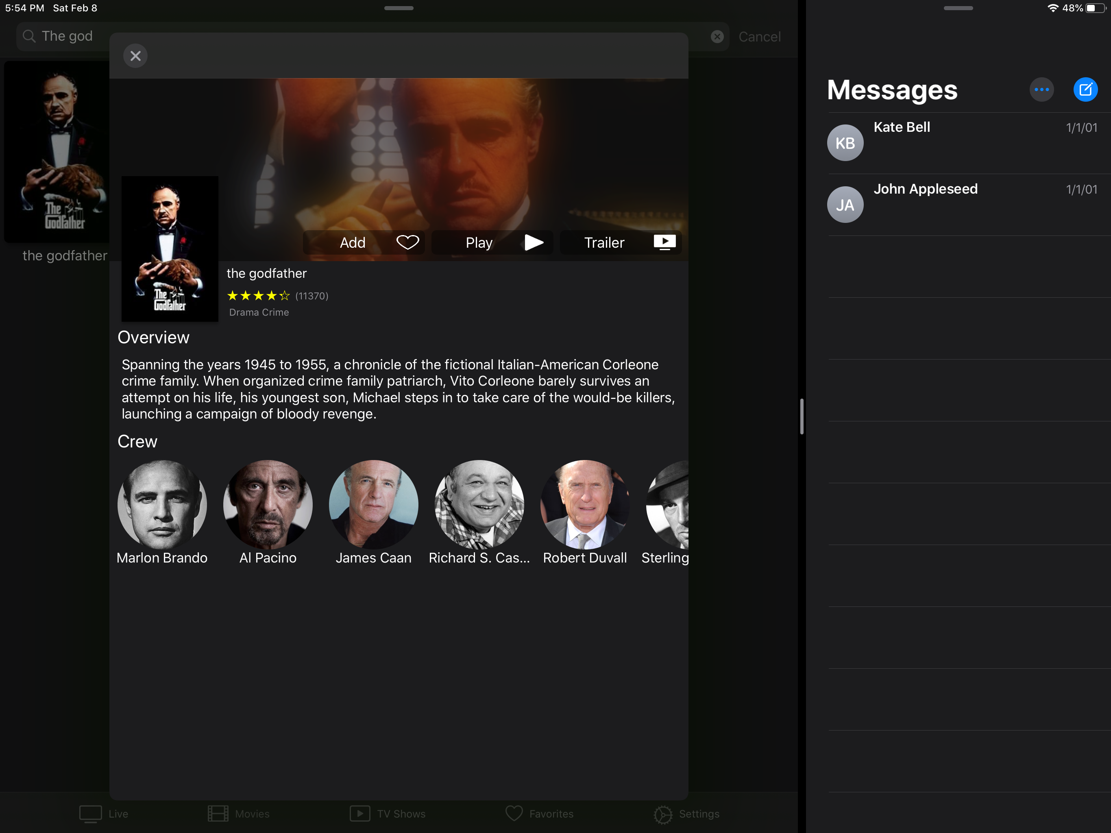The image size is (1111, 833).
Task: Close the movie detail popup with X
Action: [x=135, y=56]
